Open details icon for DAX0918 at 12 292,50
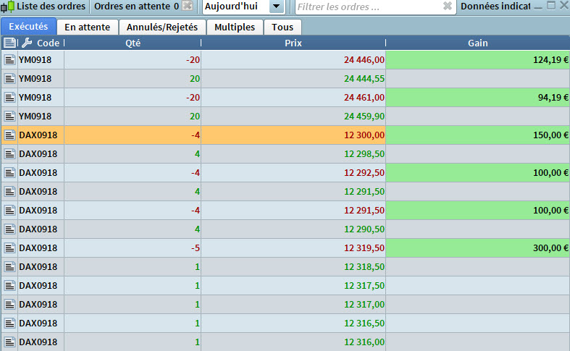 click(9, 172)
